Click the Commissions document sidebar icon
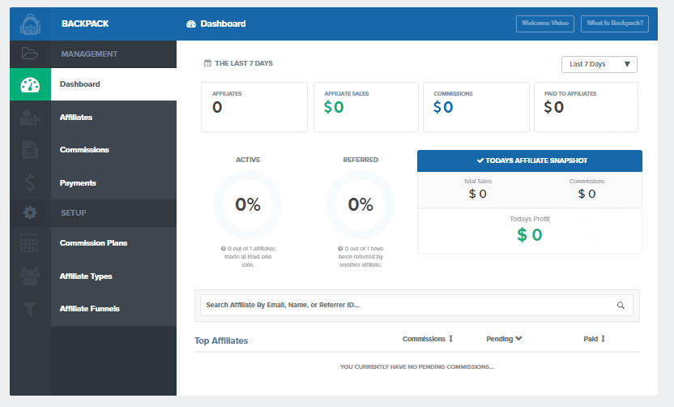 pyautogui.click(x=30, y=150)
